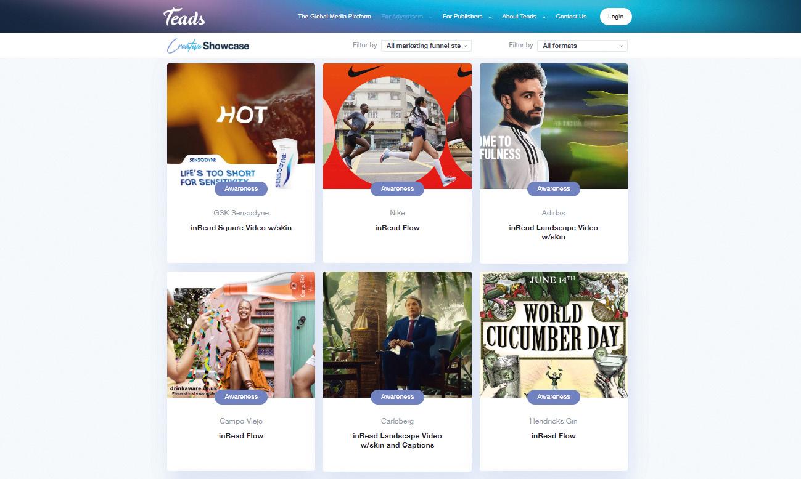Open the Carlsberg ad thumbnail
Screen dimensions: 801x479
397,334
